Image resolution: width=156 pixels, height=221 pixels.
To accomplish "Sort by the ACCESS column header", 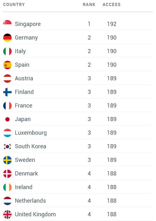I will (112, 4).
